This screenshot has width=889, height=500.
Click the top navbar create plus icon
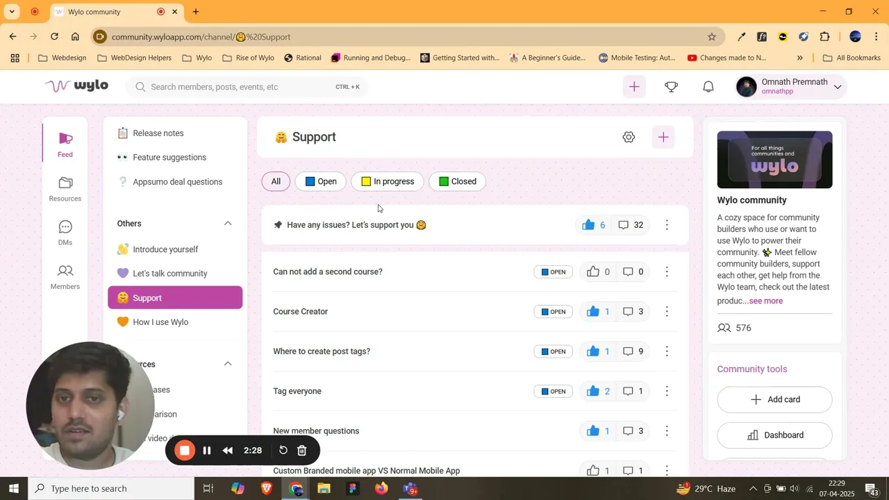[634, 87]
